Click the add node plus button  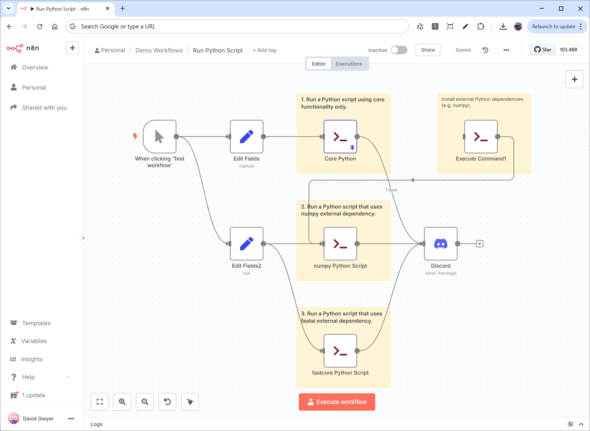(x=574, y=79)
